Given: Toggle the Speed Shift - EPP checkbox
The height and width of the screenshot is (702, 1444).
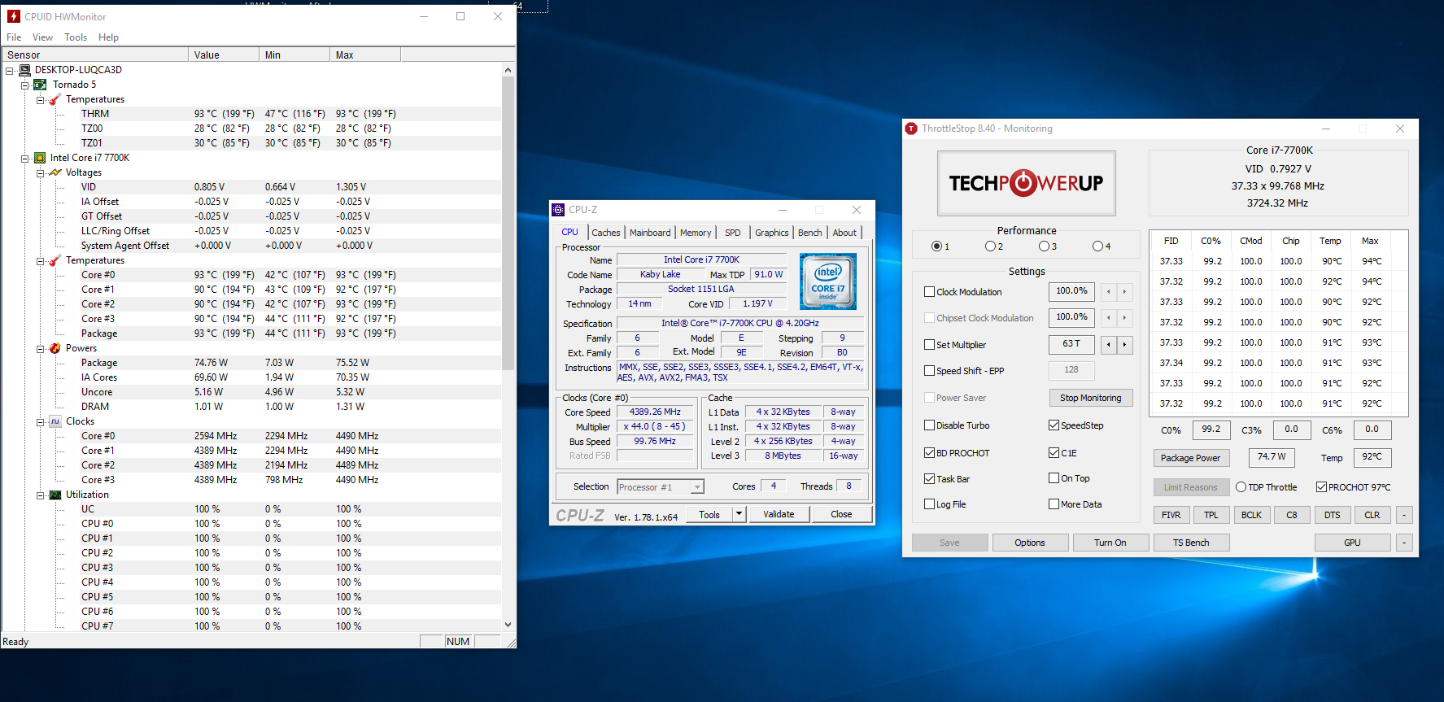Looking at the screenshot, I should (929, 371).
